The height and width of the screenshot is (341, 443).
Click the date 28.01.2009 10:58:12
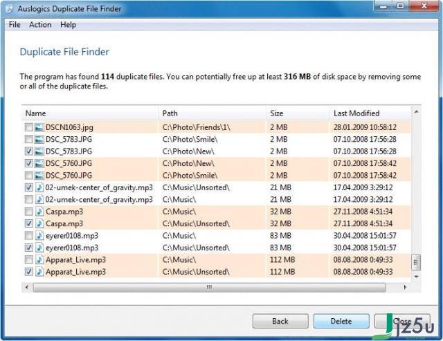coord(365,127)
